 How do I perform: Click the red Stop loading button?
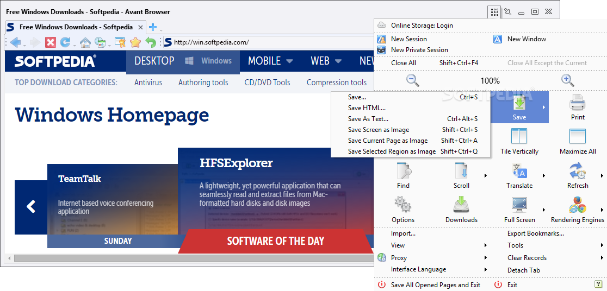tap(51, 42)
